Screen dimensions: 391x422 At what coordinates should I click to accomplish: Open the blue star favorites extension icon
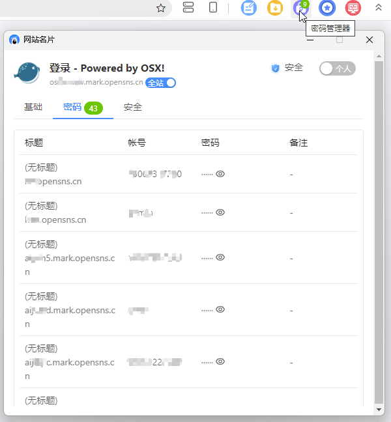point(327,8)
